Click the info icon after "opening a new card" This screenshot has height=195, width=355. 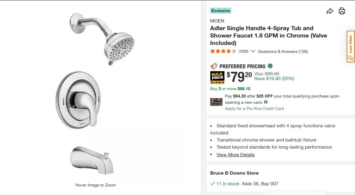pos(266,102)
